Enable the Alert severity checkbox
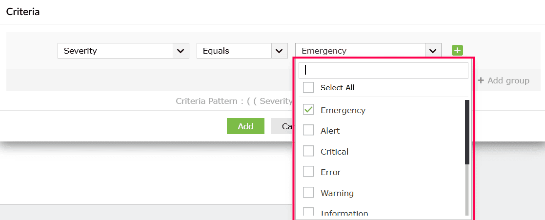 pyautogui.click(x=308, y=130)
